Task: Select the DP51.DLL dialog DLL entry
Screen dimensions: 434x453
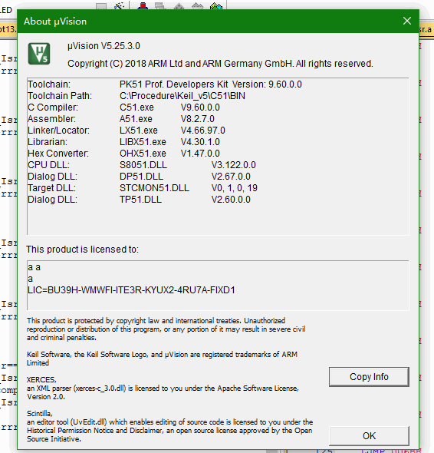Action: 141,177
